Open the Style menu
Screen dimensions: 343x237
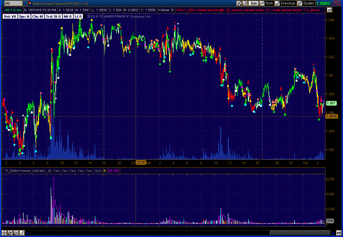point(269,3)
